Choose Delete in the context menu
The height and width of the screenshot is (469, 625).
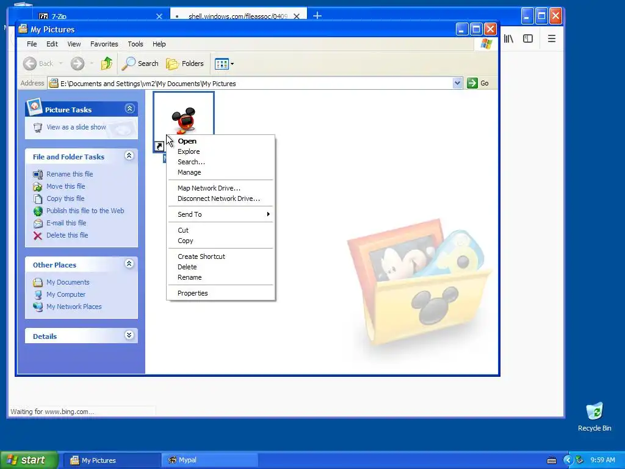(x=220, y=267)
